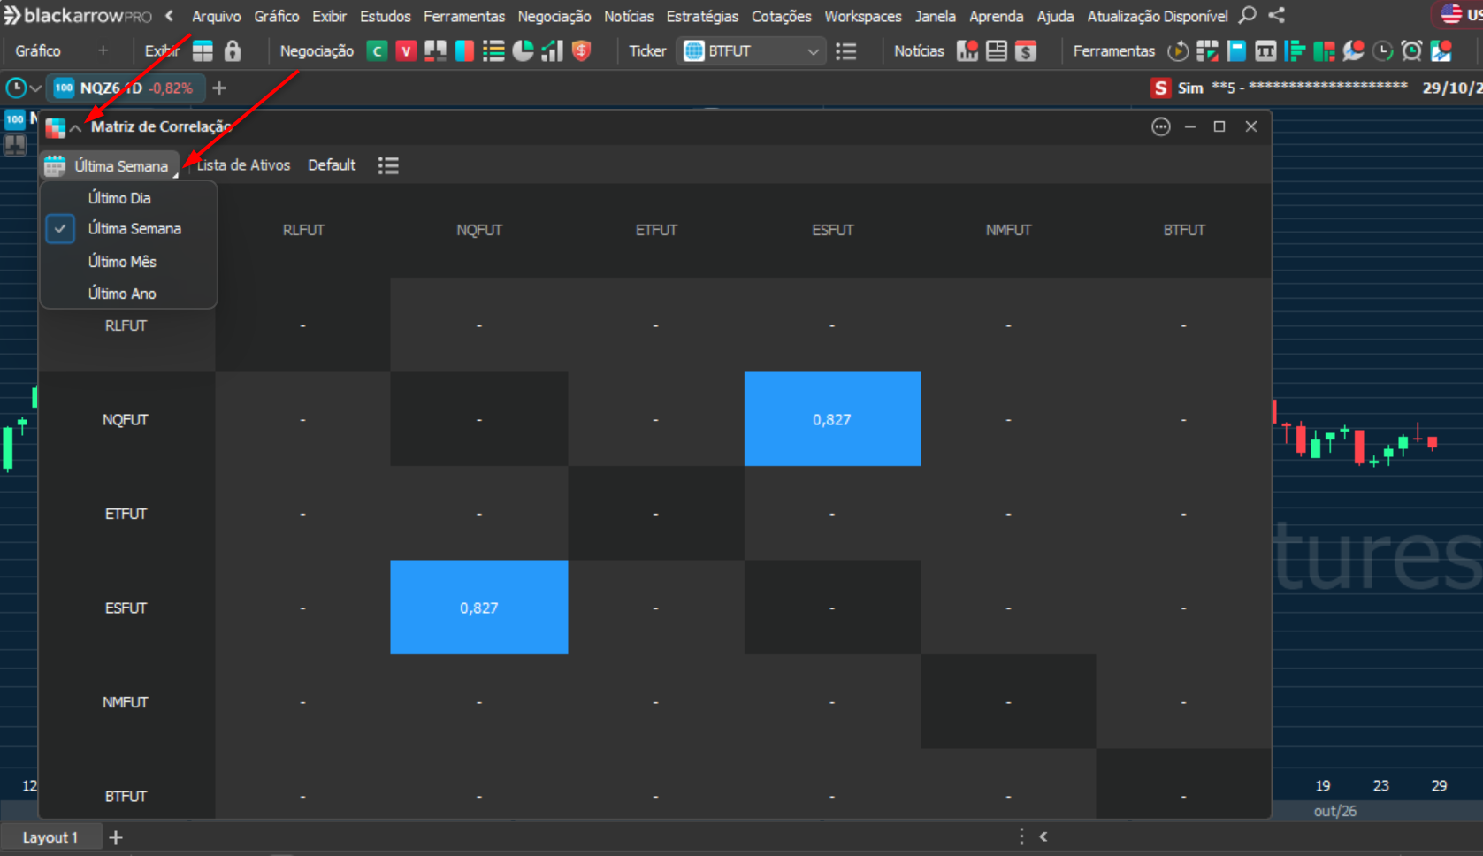1483x856 pixels.
Task: Click the replay icon in Ferramentas toolbar
Action: (x=1178, y=51)
